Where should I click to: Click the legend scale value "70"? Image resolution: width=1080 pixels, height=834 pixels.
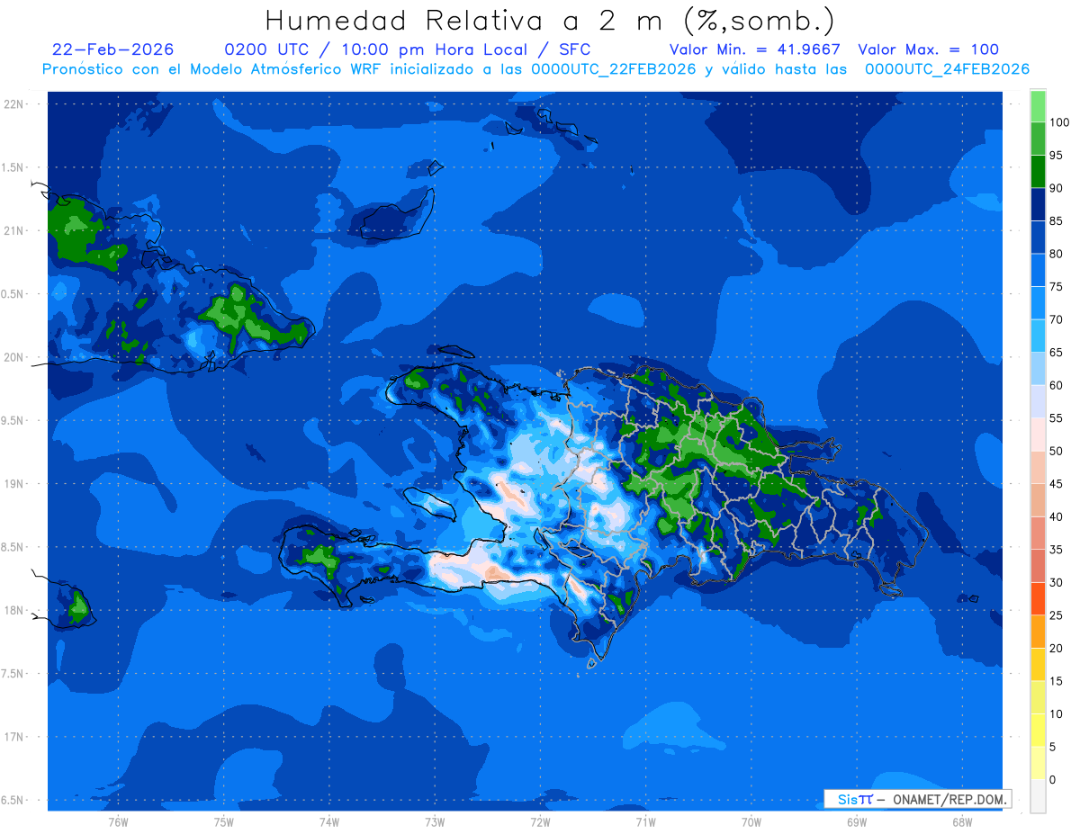[1057, 319]
